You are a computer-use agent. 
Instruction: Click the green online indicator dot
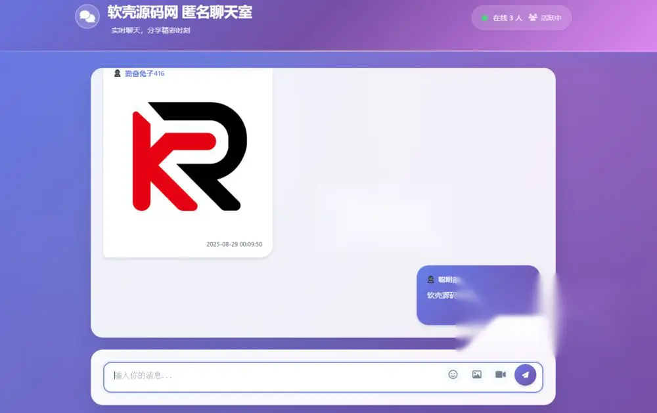coord(485,18)
